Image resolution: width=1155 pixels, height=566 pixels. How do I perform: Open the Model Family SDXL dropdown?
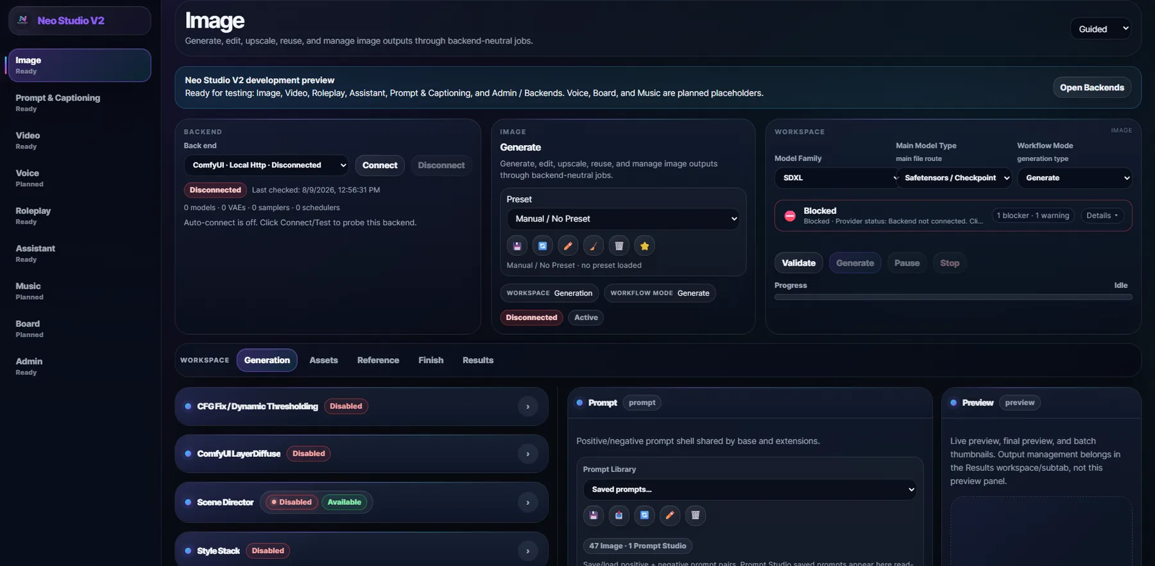(x=837, y=178)
